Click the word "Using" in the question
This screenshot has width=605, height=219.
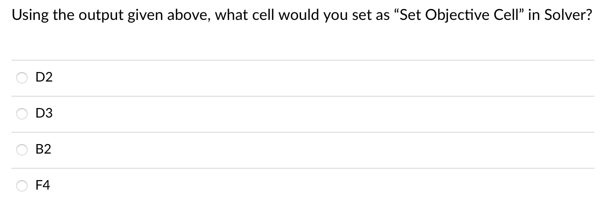pyautogui.click(x=28, y=15)
